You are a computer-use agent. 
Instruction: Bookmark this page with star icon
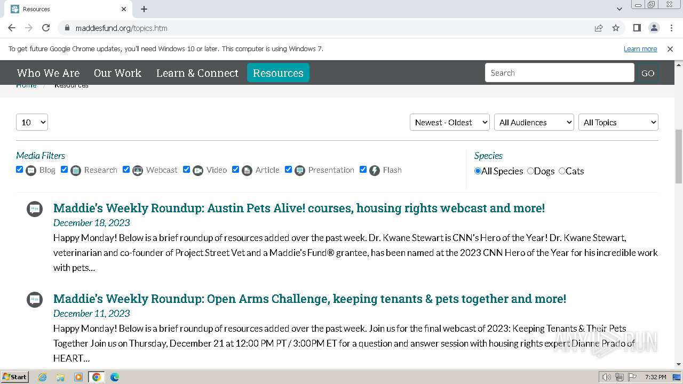point(616,28)
